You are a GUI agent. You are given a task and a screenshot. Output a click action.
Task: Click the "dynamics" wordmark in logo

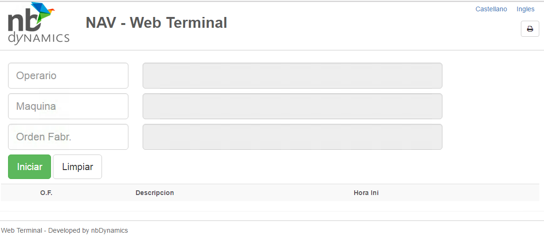point(39,38)
